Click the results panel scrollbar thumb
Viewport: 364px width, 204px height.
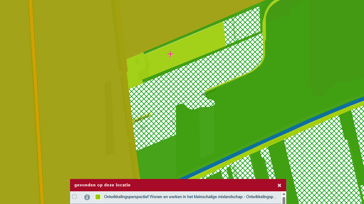click(x=284, y=200)
